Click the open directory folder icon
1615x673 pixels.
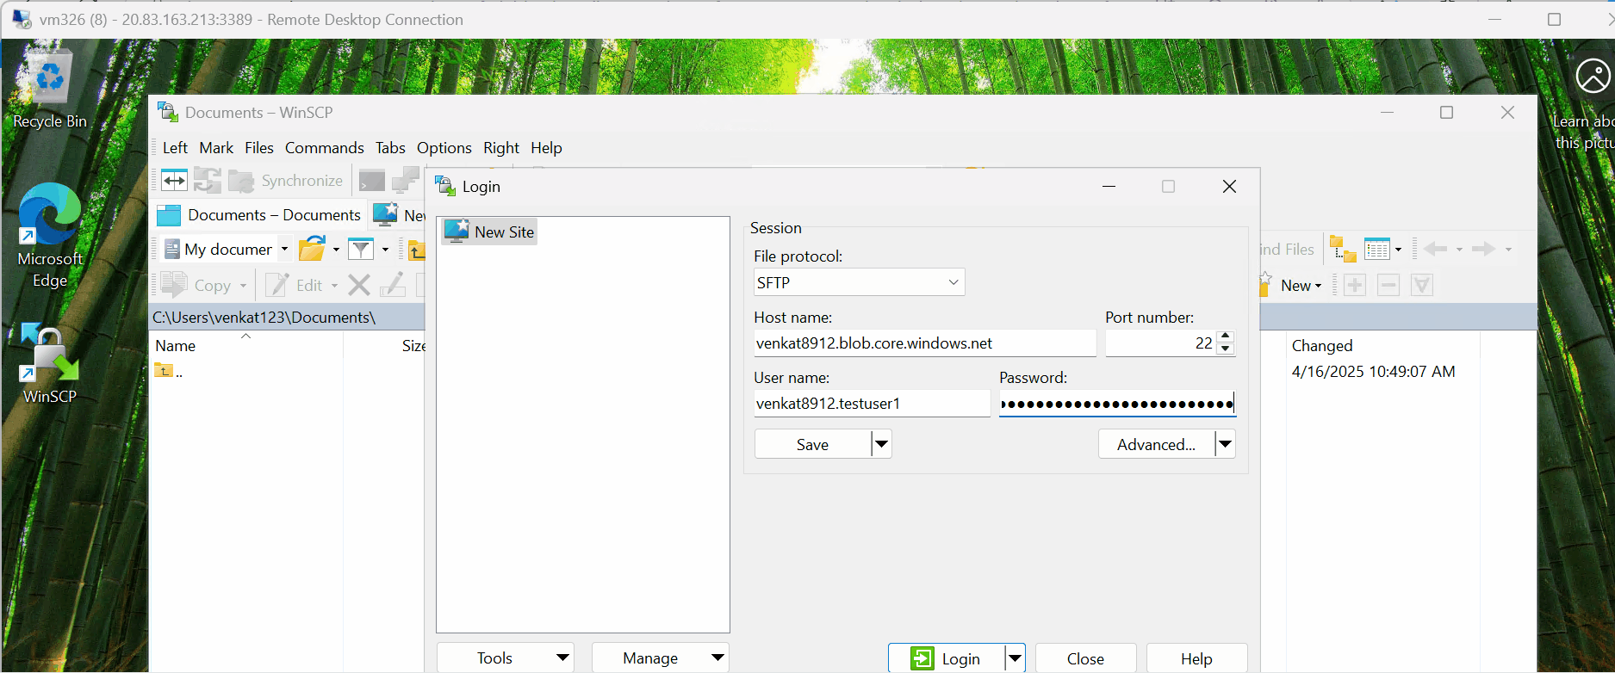(312, 250)
